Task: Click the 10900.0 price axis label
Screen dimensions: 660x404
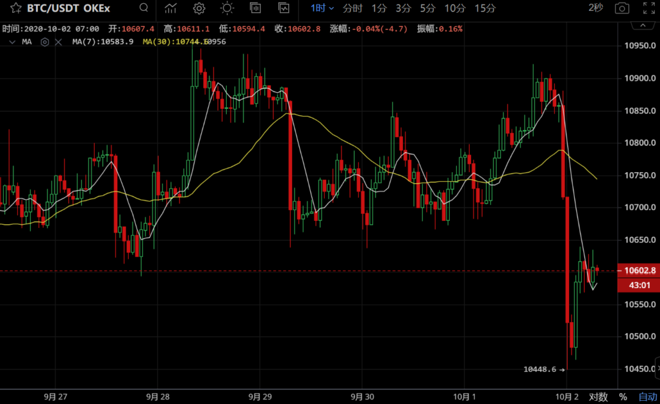Action: [640, 78]
